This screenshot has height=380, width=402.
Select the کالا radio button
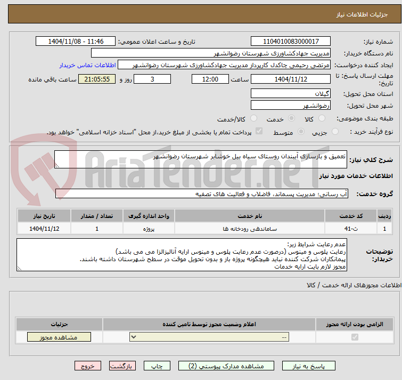coord(322,118)
